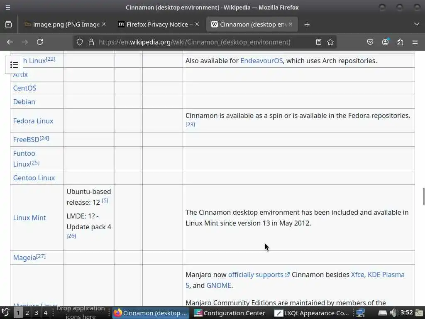
Task: Jump to citation 25 next to Funtoo
Action: pyautogui.click(x=35, y=162)
